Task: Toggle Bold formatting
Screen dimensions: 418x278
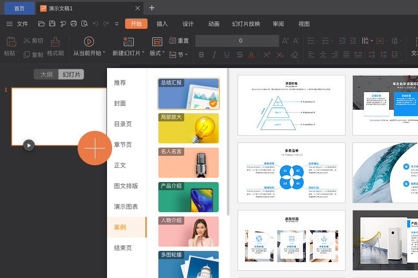Action: click(x=201, y=55)
